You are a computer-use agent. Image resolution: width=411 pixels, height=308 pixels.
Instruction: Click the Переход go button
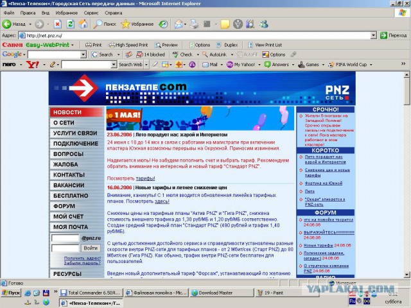click(x=394, y=35)
